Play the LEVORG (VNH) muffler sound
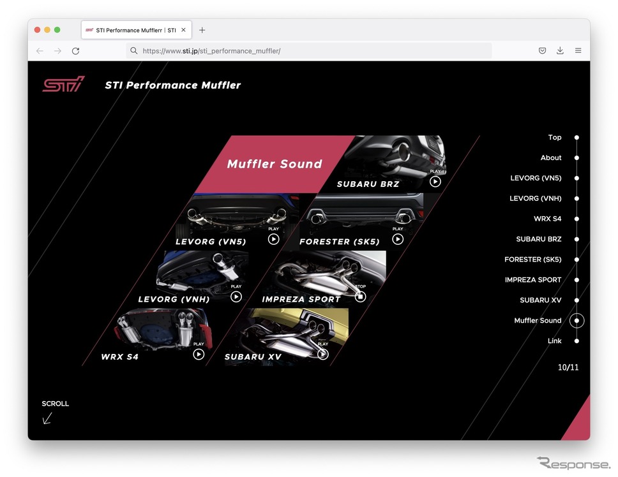This screenshot has width=618, height=477. point(236,297)
